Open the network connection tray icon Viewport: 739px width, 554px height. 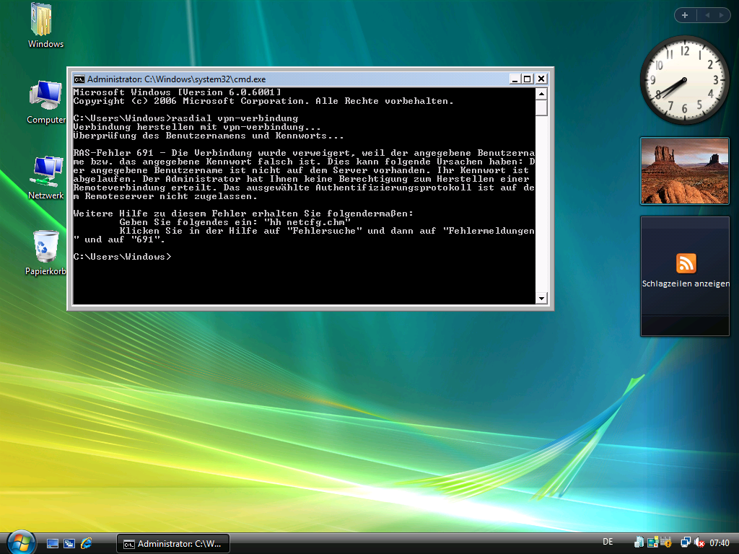pos(686,542)
